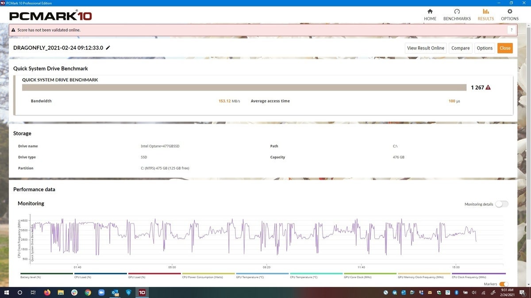The height and width of the screenshot is (298, 531).
Task: Click the average access time value 100 µs
Action: [454, 101]
